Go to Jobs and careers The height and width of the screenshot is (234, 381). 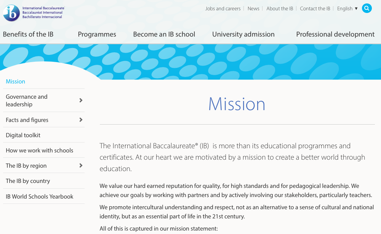point(223,8)
